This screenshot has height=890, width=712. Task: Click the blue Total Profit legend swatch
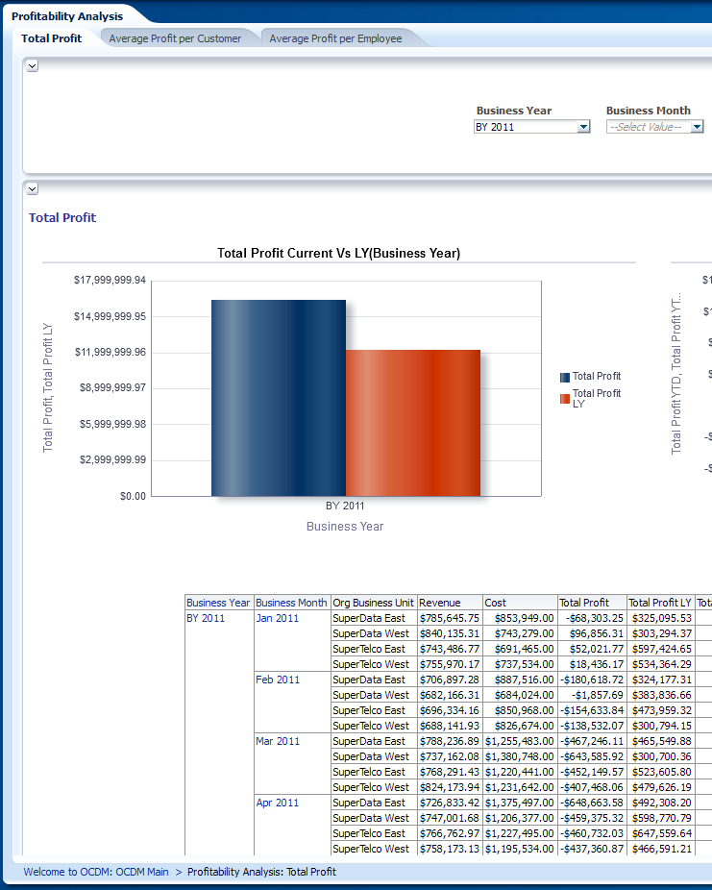click(565, 377)
